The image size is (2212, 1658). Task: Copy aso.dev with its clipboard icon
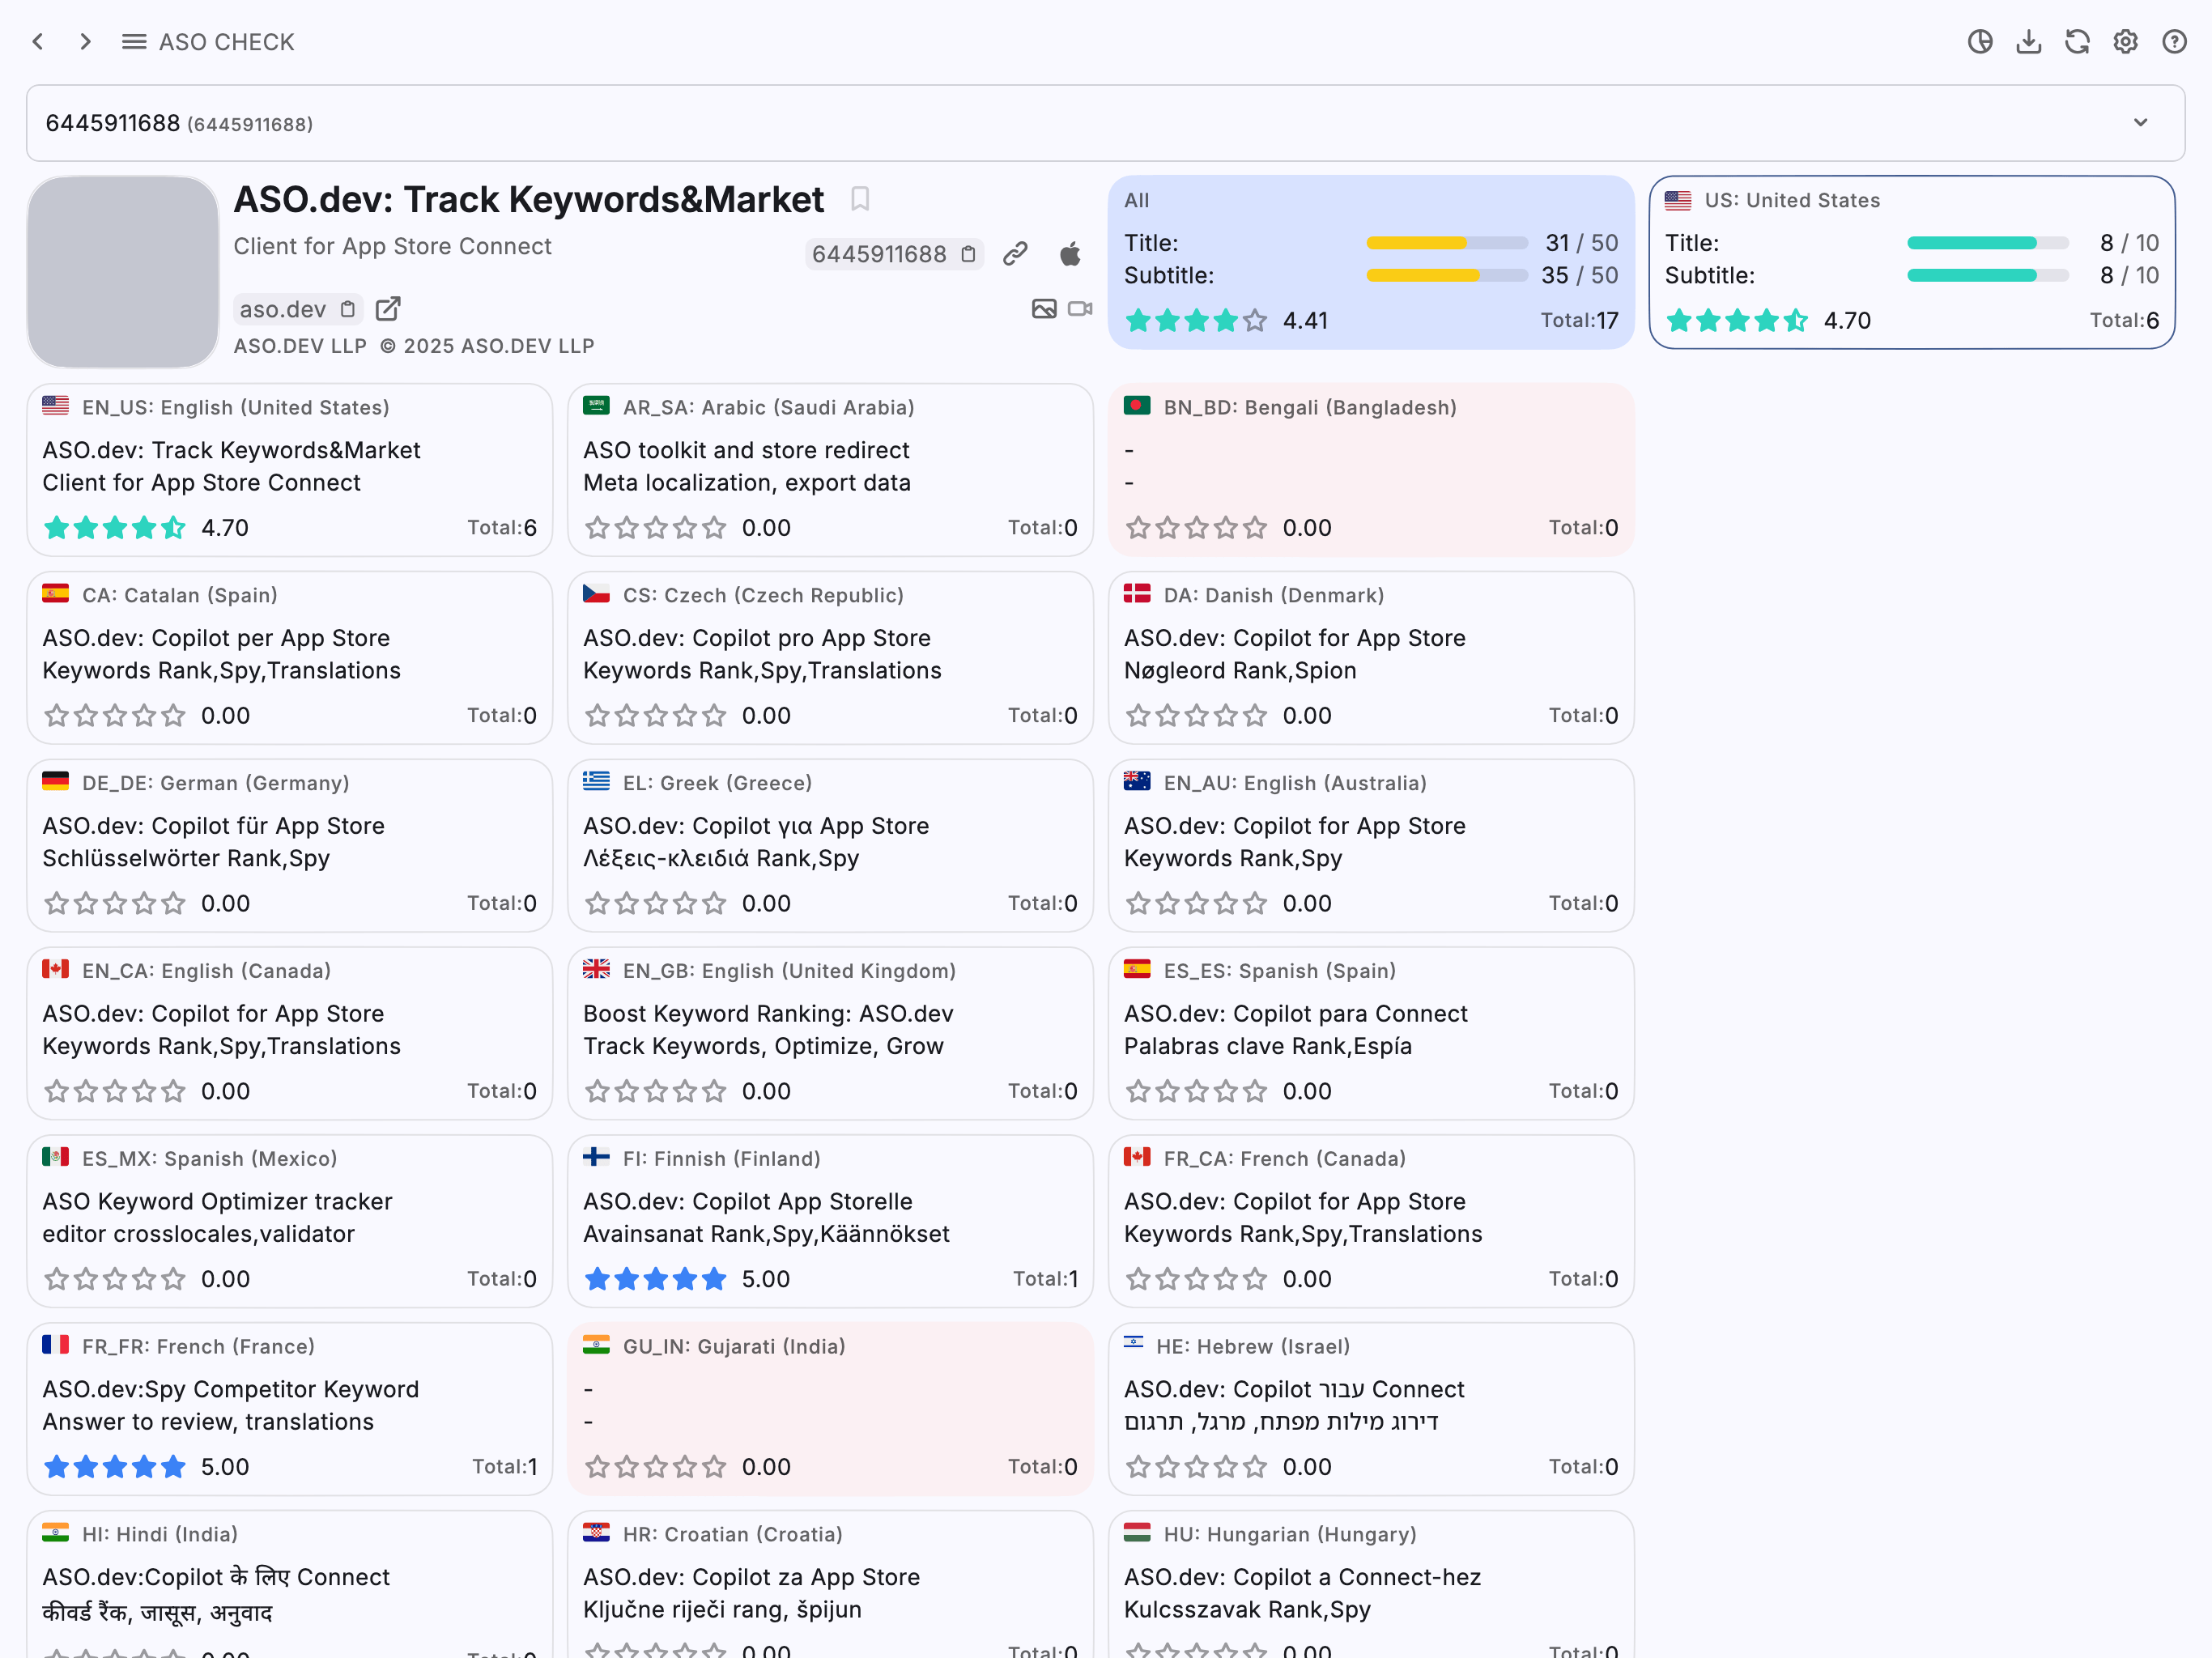tap(347, 309)
